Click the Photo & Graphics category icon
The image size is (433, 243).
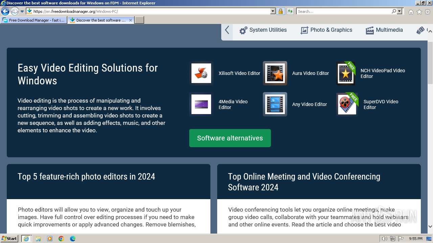304,30
